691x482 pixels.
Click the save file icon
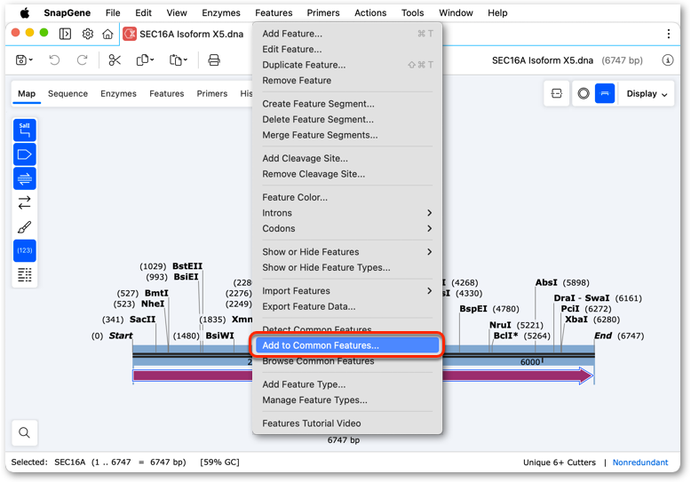(x=21, y=60)
